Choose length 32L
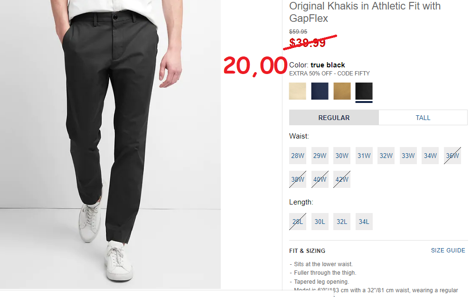 [342, 222]
